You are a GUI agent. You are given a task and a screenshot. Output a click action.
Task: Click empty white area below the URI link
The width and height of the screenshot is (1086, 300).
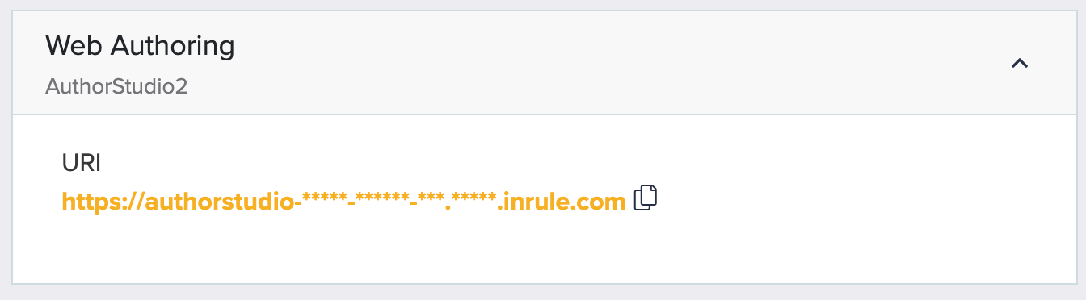pyautogui.click(x=543, y=250)
